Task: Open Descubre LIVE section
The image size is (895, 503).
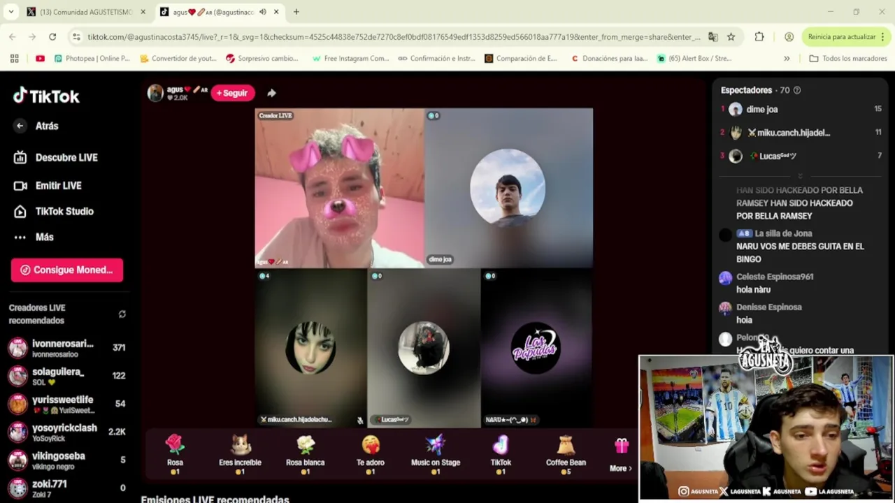Action: pos(56,157)
